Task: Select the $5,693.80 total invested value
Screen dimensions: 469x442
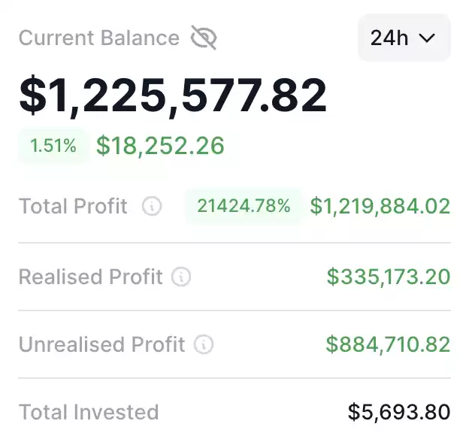Action: point(399,412)
